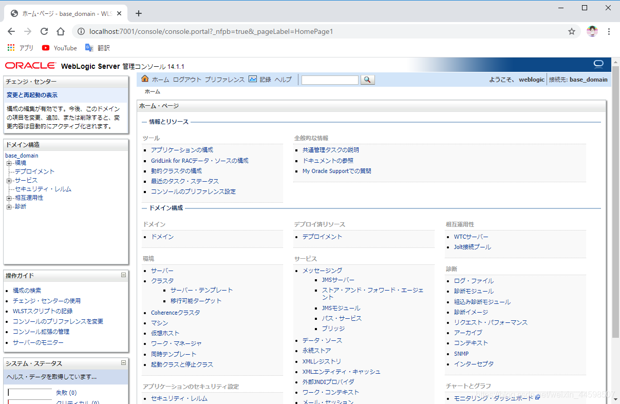Open base_domain in the domain structure
The image size is (620, 404).
[x=22, y=156]
